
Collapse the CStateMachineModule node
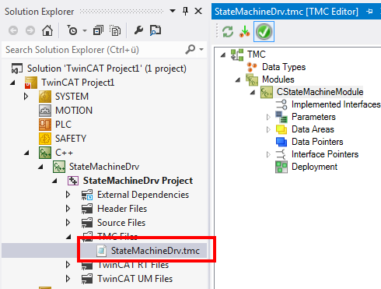[253, 92]
